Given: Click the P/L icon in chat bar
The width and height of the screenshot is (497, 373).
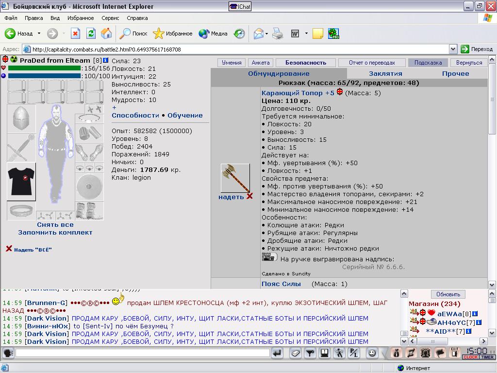Looking at the screenshot, I should [354, 353].
